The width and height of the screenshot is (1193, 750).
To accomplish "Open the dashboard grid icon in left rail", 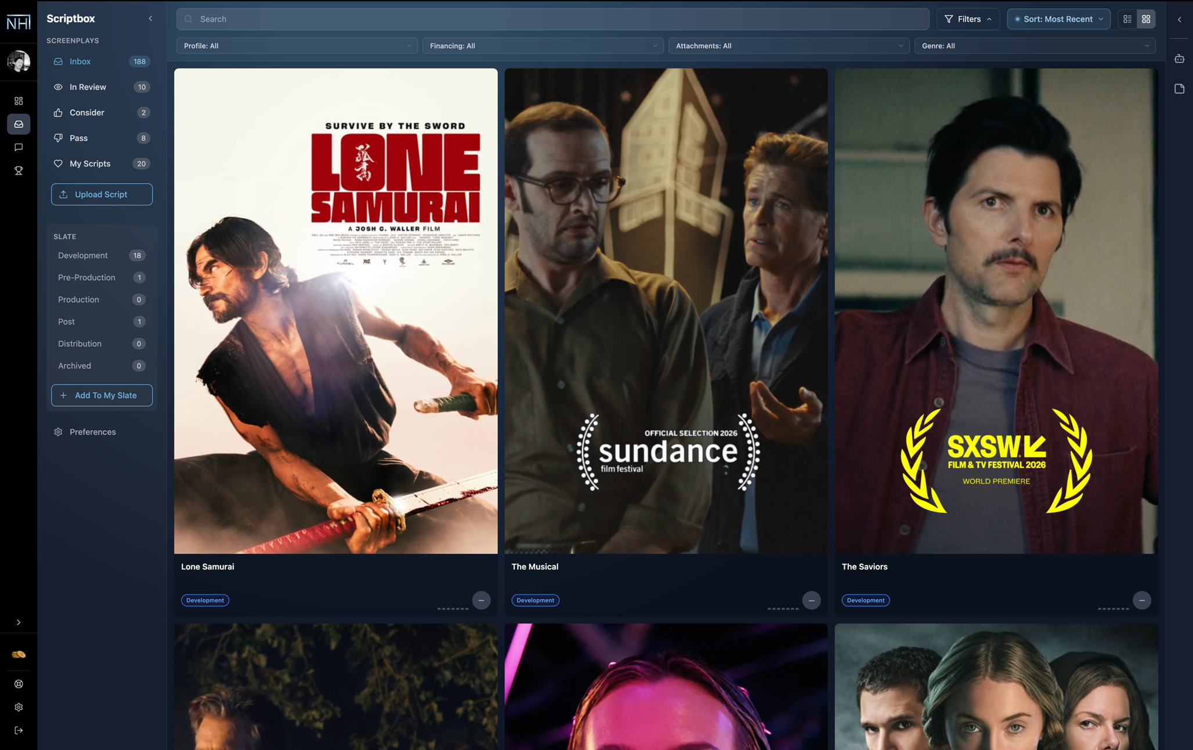I will 19,101.
